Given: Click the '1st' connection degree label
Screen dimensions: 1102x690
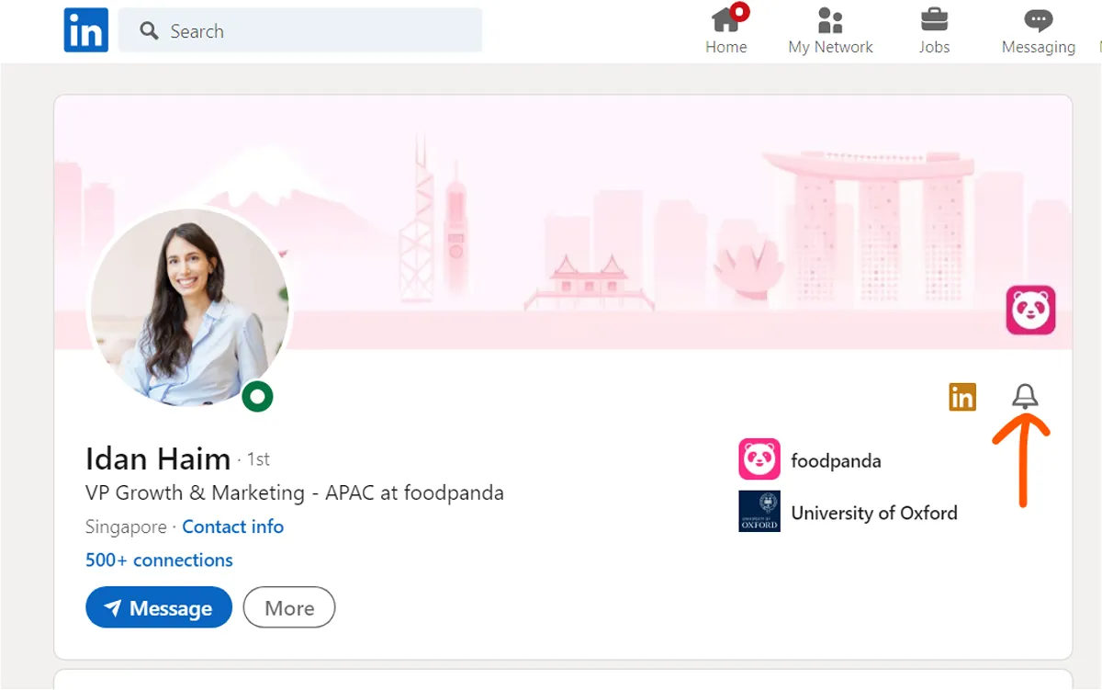Looking at the screenshot, I should [x=258, y=458].
